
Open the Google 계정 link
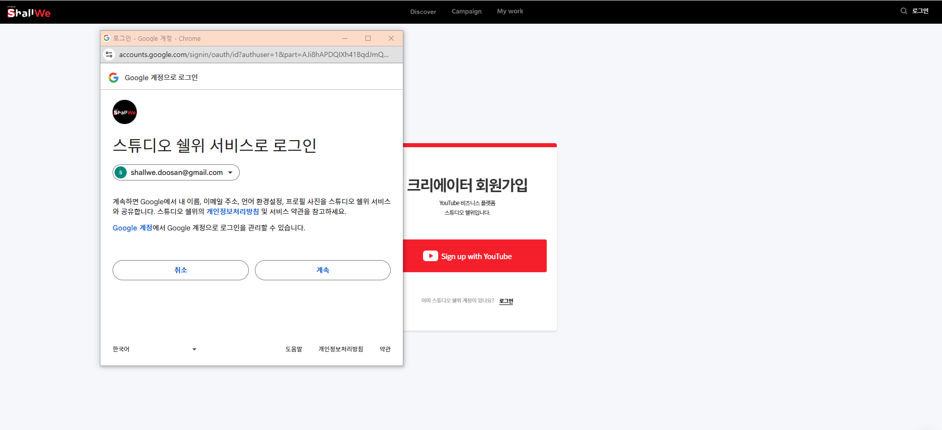point(132,228)
